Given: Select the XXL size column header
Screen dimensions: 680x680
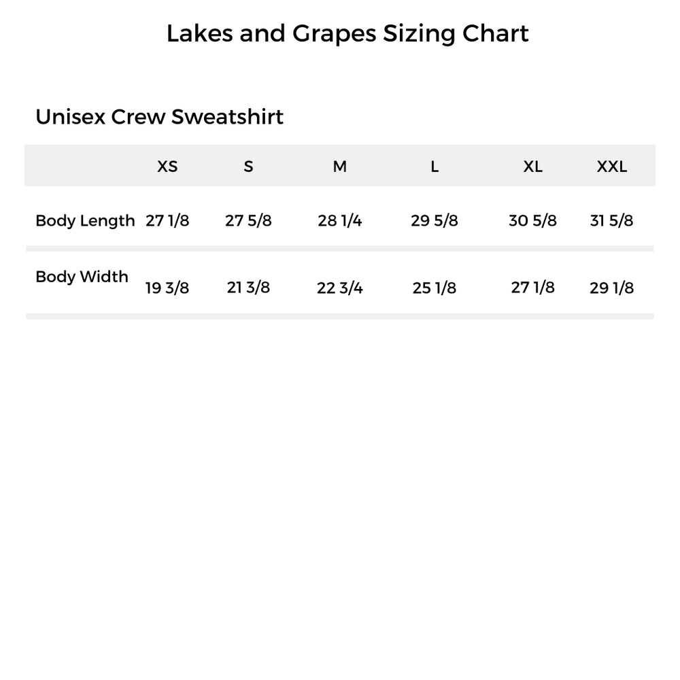Looking at the screenshot, I should pos(612,167).
